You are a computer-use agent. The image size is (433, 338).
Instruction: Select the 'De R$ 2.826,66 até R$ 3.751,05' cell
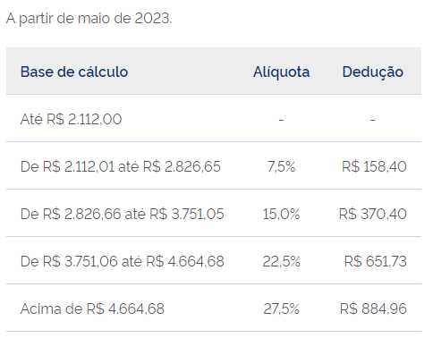pyautogui.click(x=122, y=214)
